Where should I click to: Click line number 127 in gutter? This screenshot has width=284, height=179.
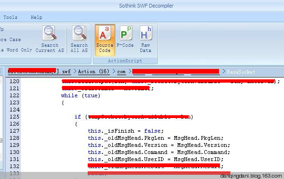pos(15,131)
